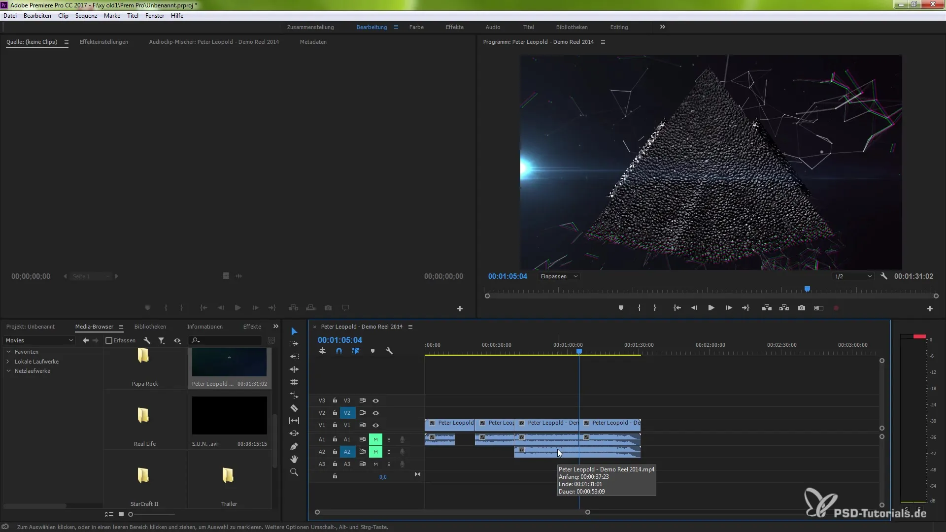Click the Lift button in Program monitor
The width and height of the screenshot is (946, 532).
[x=767, y=308]
